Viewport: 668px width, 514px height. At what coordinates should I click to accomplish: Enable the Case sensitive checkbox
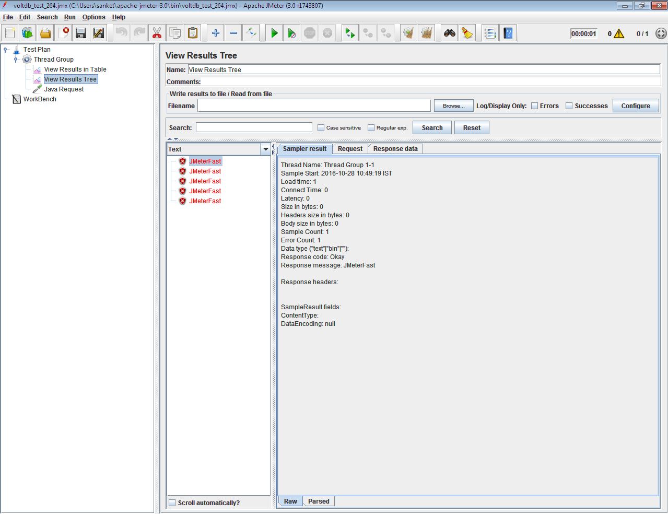click(x=321, y=127)
